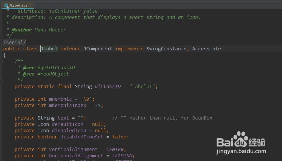
Task: Collapse the fold marker at the /** line
Action: click(1, 61)
